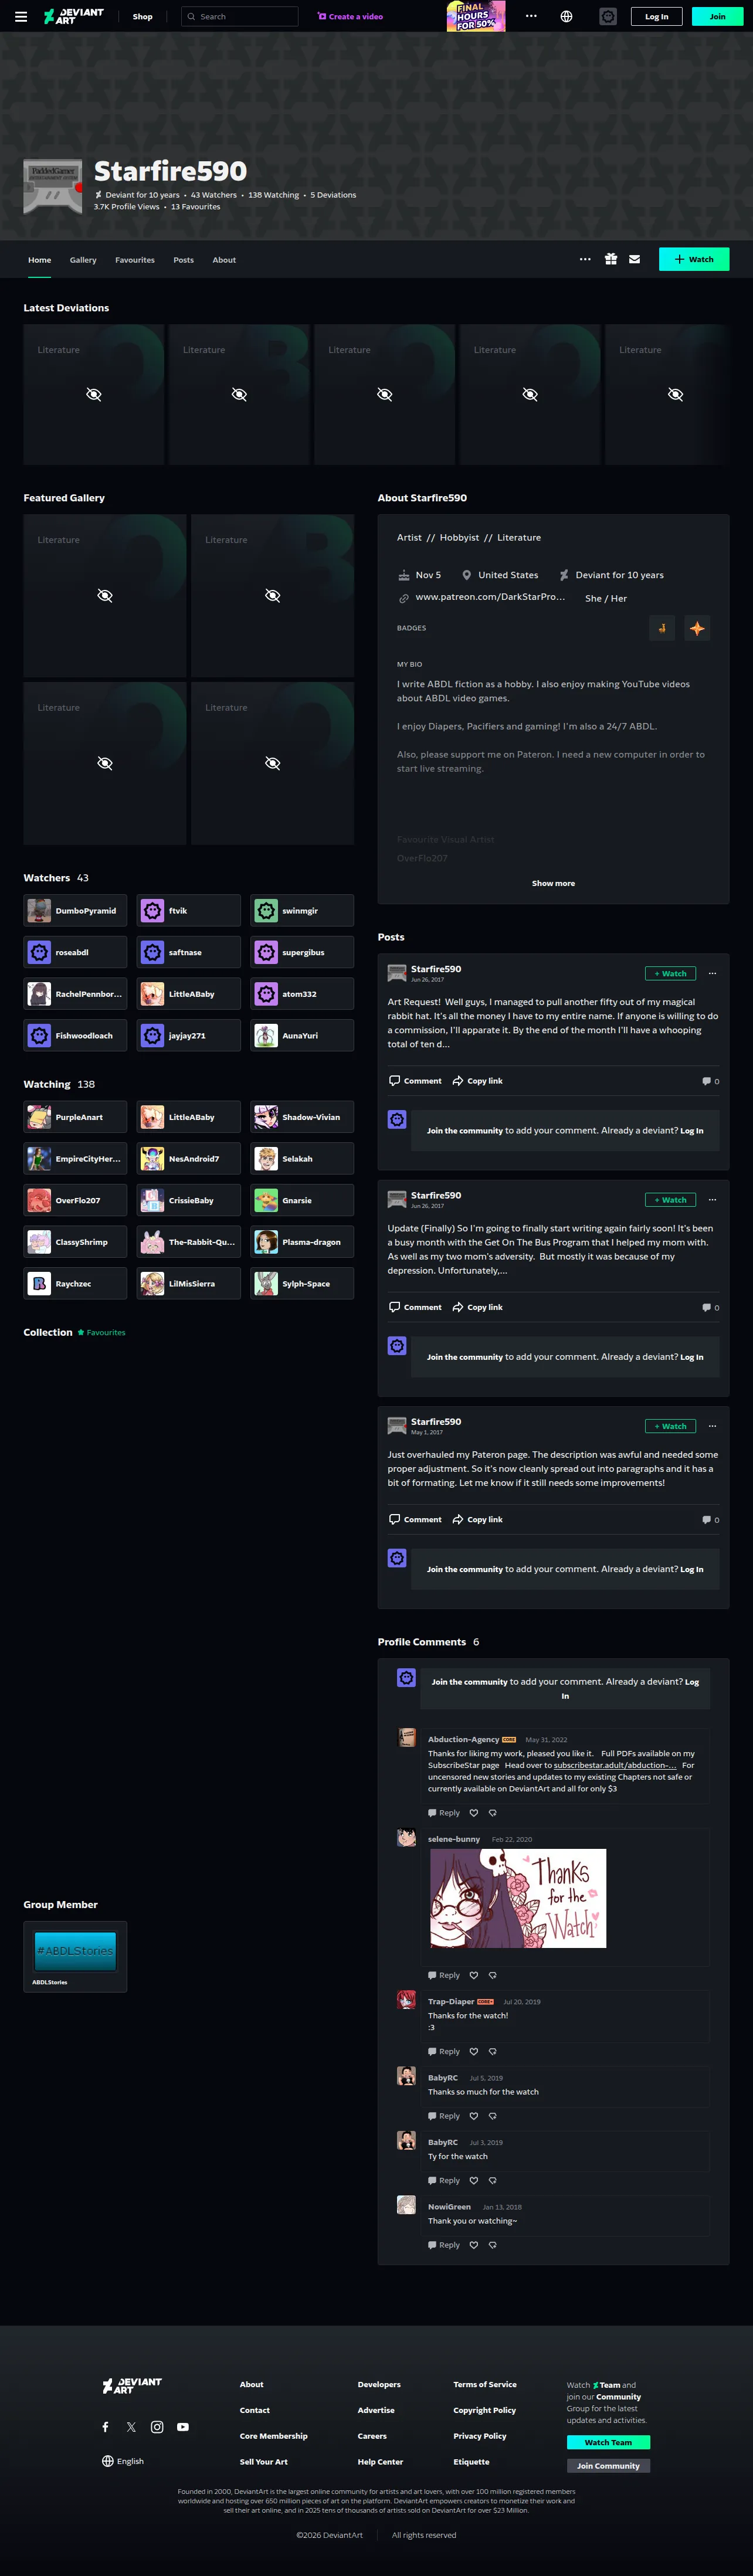
Task: Click the theme icon beside Log In
Action: [x=608, y=16]
